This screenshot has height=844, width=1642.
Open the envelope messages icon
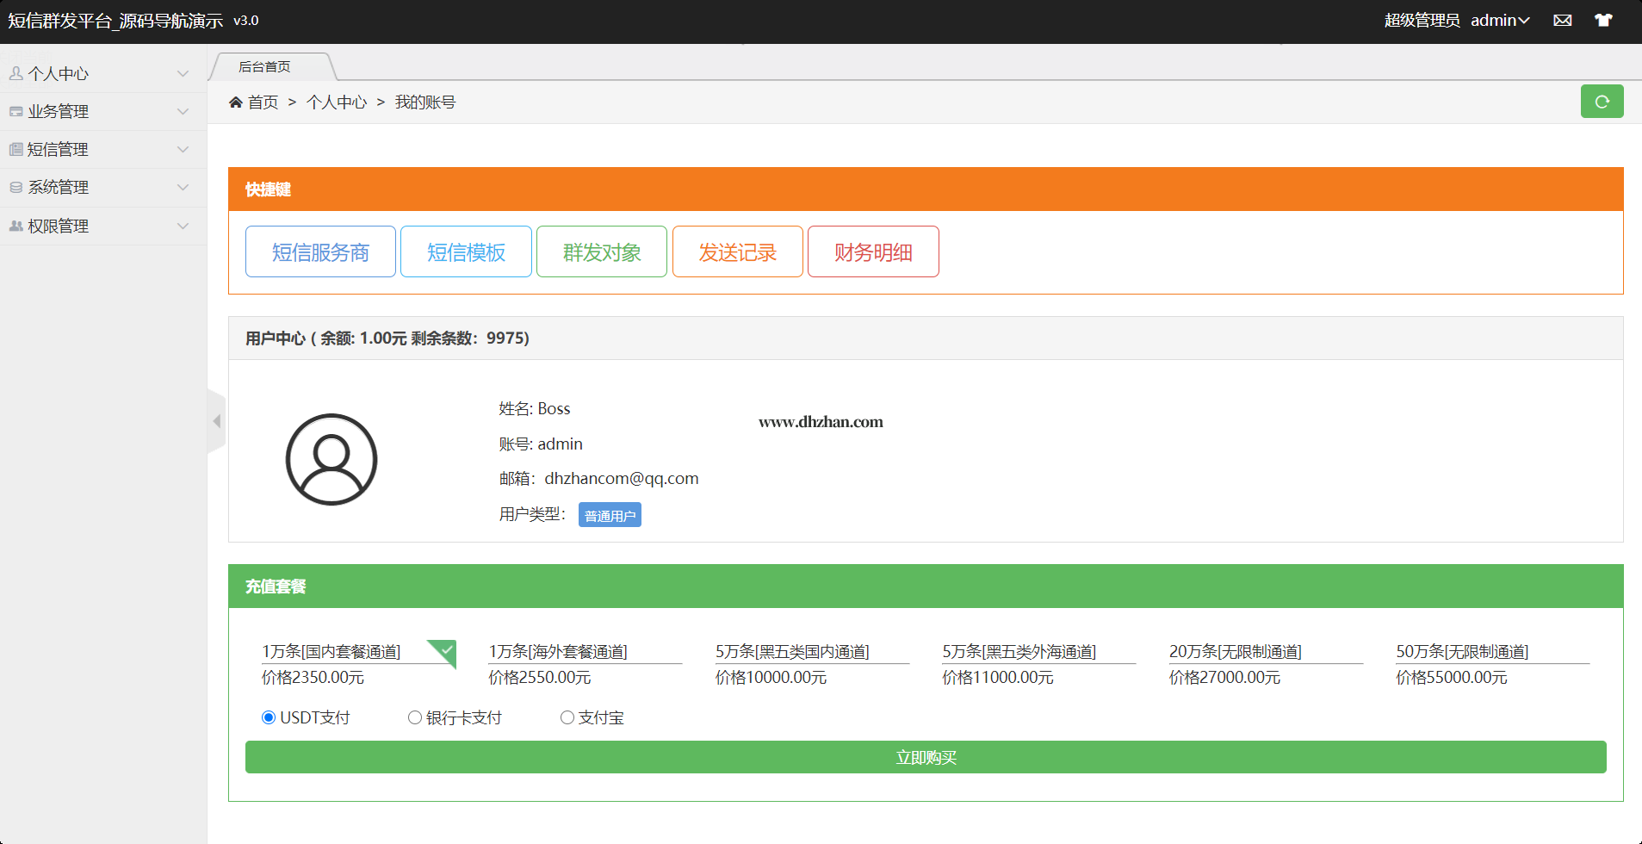click(1562, 21)
